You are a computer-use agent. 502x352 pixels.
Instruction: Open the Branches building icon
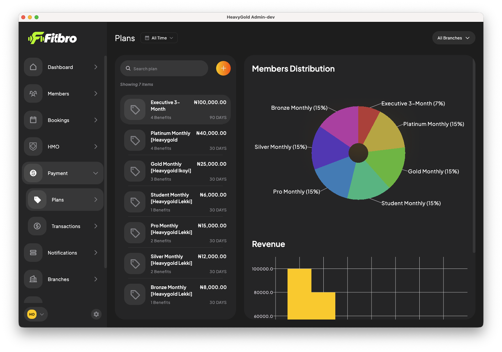click(x=33, y=279)
